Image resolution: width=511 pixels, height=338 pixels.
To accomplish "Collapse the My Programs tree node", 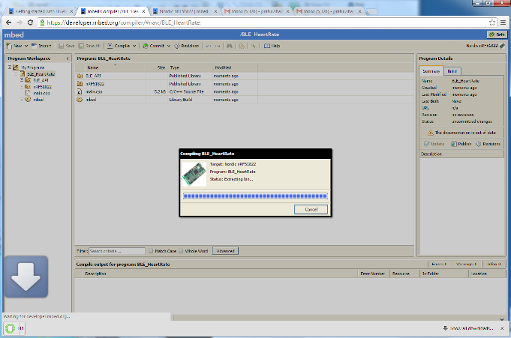I will [10, 68].
